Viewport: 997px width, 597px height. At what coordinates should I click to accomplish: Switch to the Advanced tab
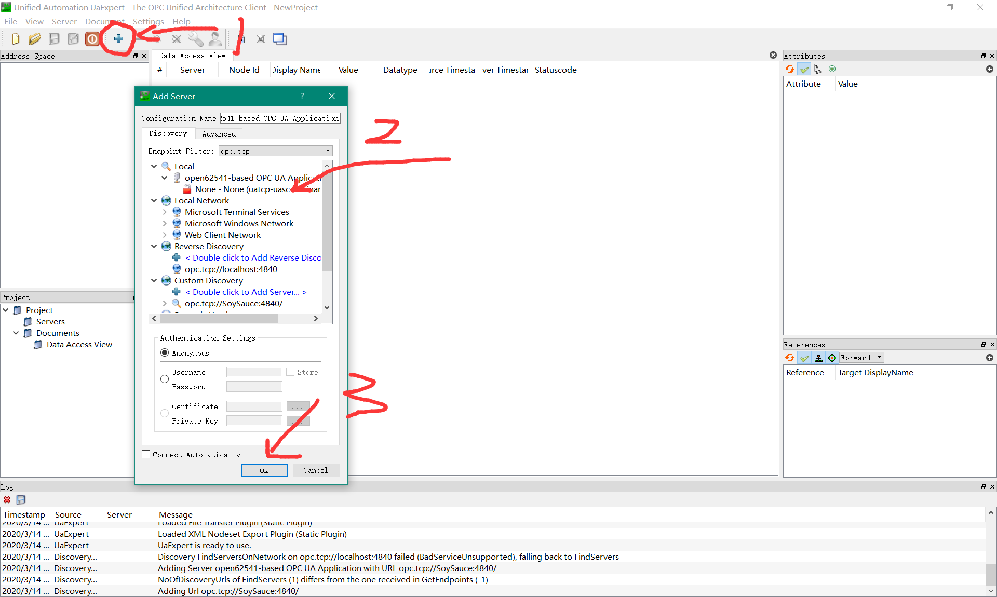coord(219,134)
